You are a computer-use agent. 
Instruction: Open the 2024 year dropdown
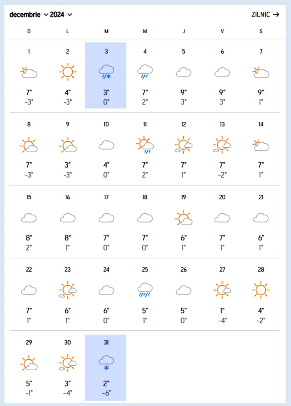(61, 15)
